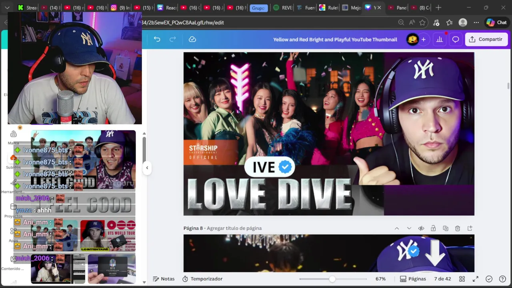Open the browser tab list dropdown
This screenshot has height=288, width=512.
tap(7, 8)
